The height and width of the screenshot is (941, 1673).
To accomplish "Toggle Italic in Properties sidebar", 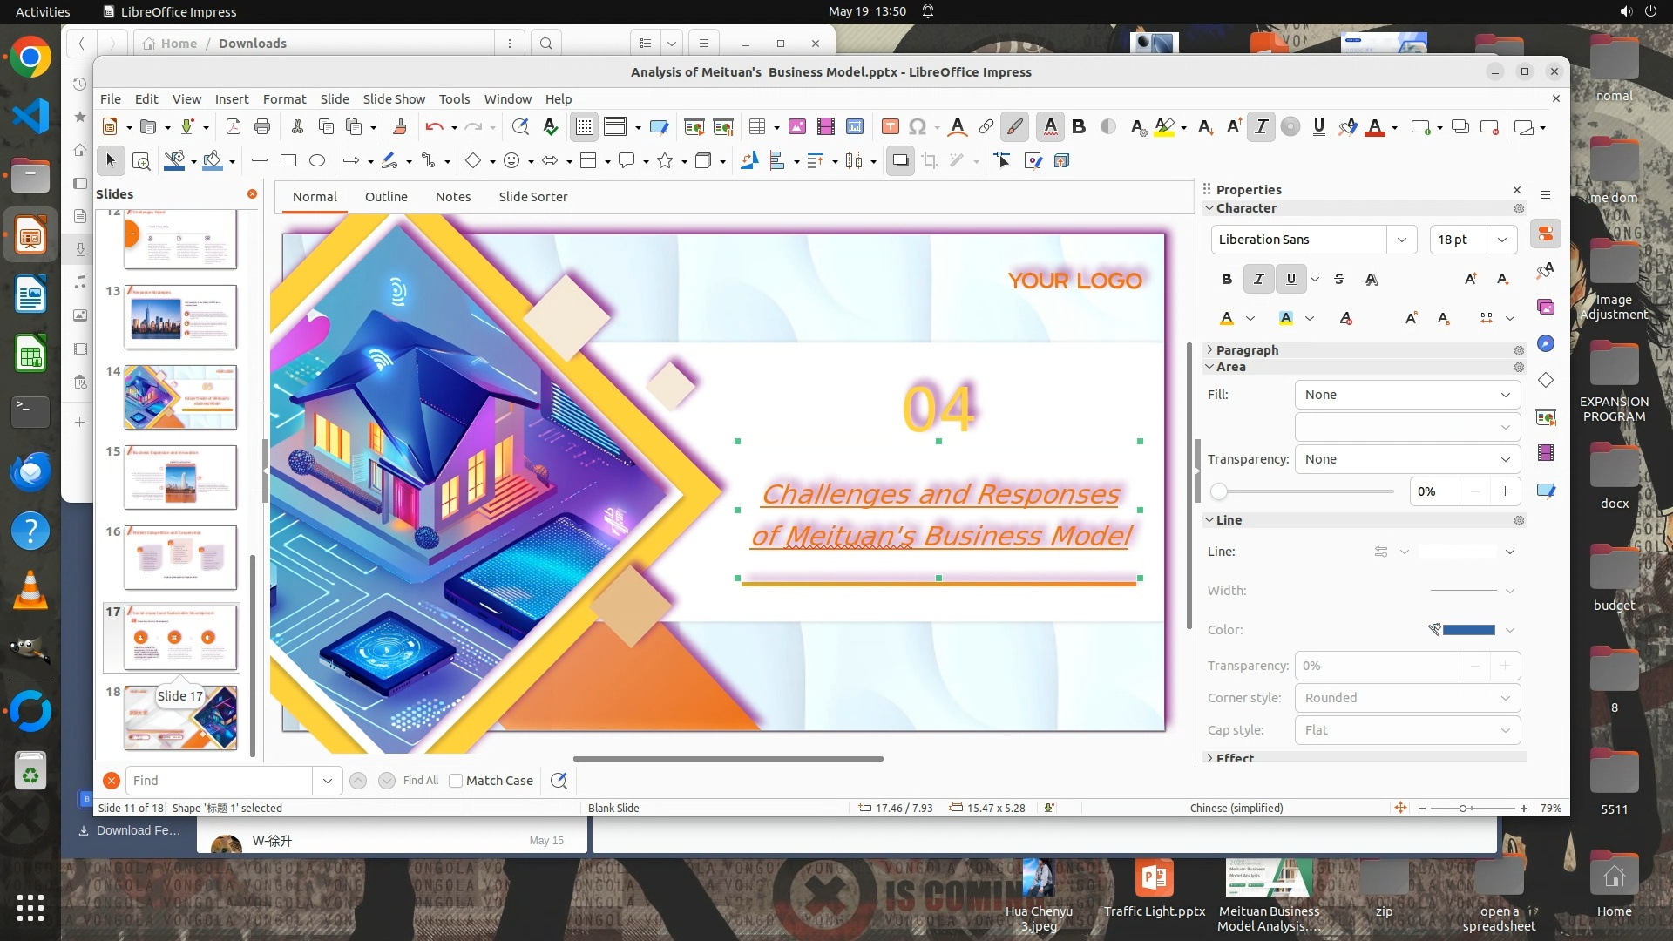I will (x=1258, y=279).
